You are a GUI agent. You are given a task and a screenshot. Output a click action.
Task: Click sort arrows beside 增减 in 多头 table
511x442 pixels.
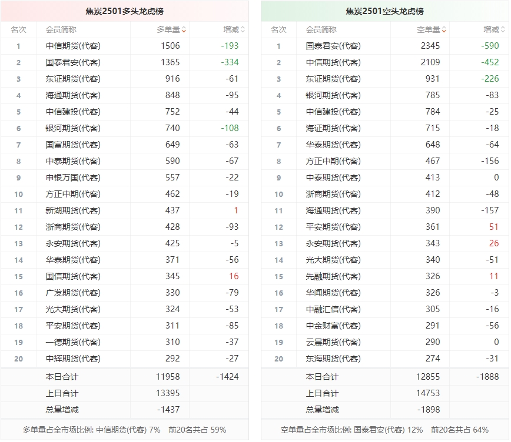(x=243, y=29)
